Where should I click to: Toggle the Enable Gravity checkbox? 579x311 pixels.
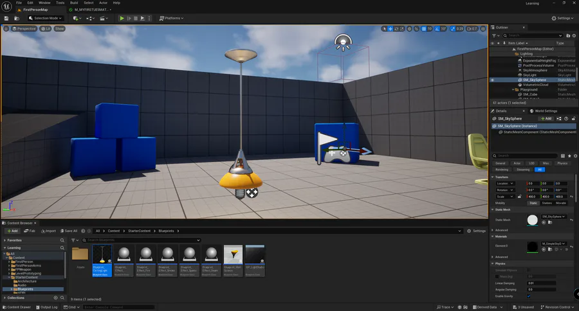[x=529, y=296]
